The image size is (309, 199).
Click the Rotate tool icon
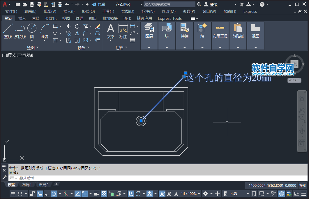pyautogui.click(x=77, y=26)
